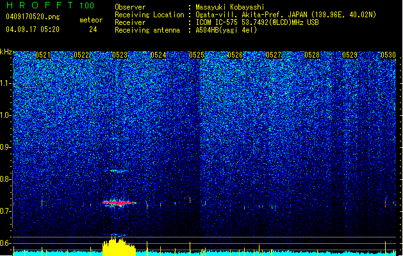Select the file name 0409170520.png
The height and width of the screenshot is (256, 403).
33,17
